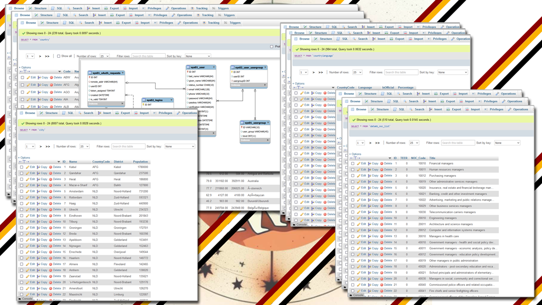
Task: Click last page double-arrow in noc_list table
Action: click(x=377, y=143)
